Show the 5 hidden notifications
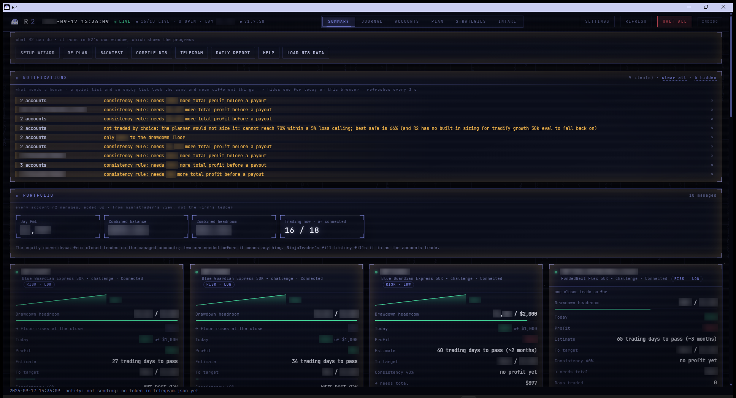Image resolution: width=736 pixels, height=398 pixels. point(705,78)
